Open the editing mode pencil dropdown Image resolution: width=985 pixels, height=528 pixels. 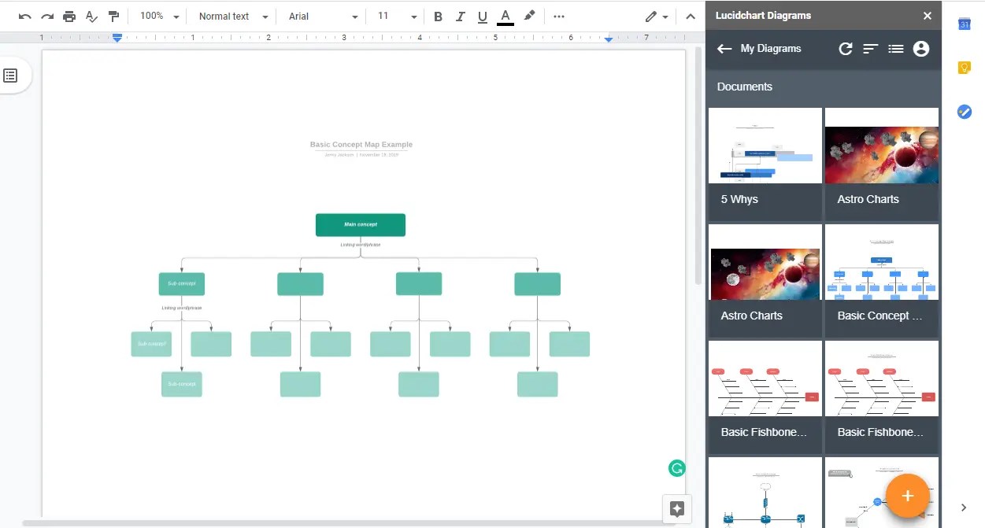pos(657,17)
